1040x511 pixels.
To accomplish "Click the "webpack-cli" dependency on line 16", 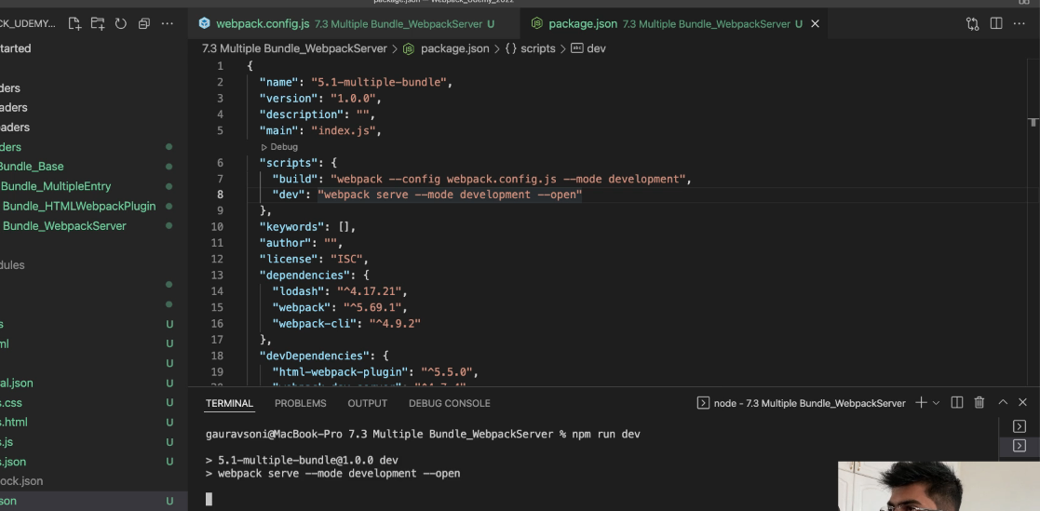I will [x=315, y=323].
